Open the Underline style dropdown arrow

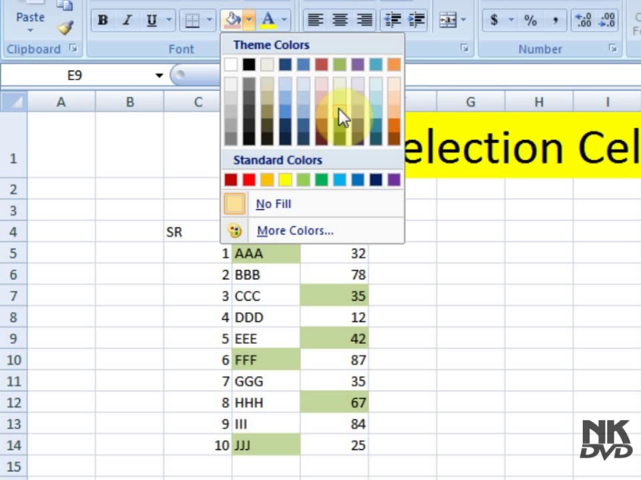click(169, 19)
